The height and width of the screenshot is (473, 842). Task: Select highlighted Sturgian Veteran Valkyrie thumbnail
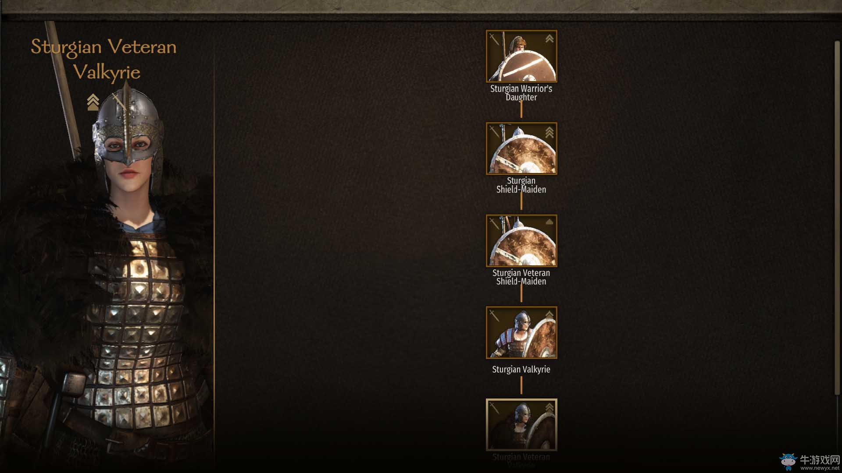521,424
